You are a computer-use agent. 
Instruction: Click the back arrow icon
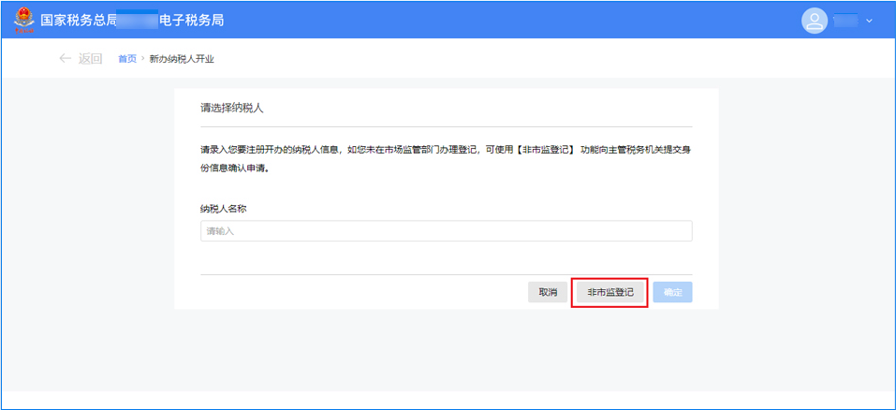[x=65, y=58]
